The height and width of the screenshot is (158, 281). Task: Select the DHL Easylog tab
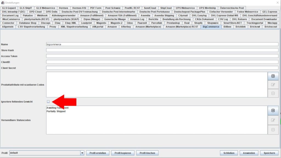click(199, 15)
